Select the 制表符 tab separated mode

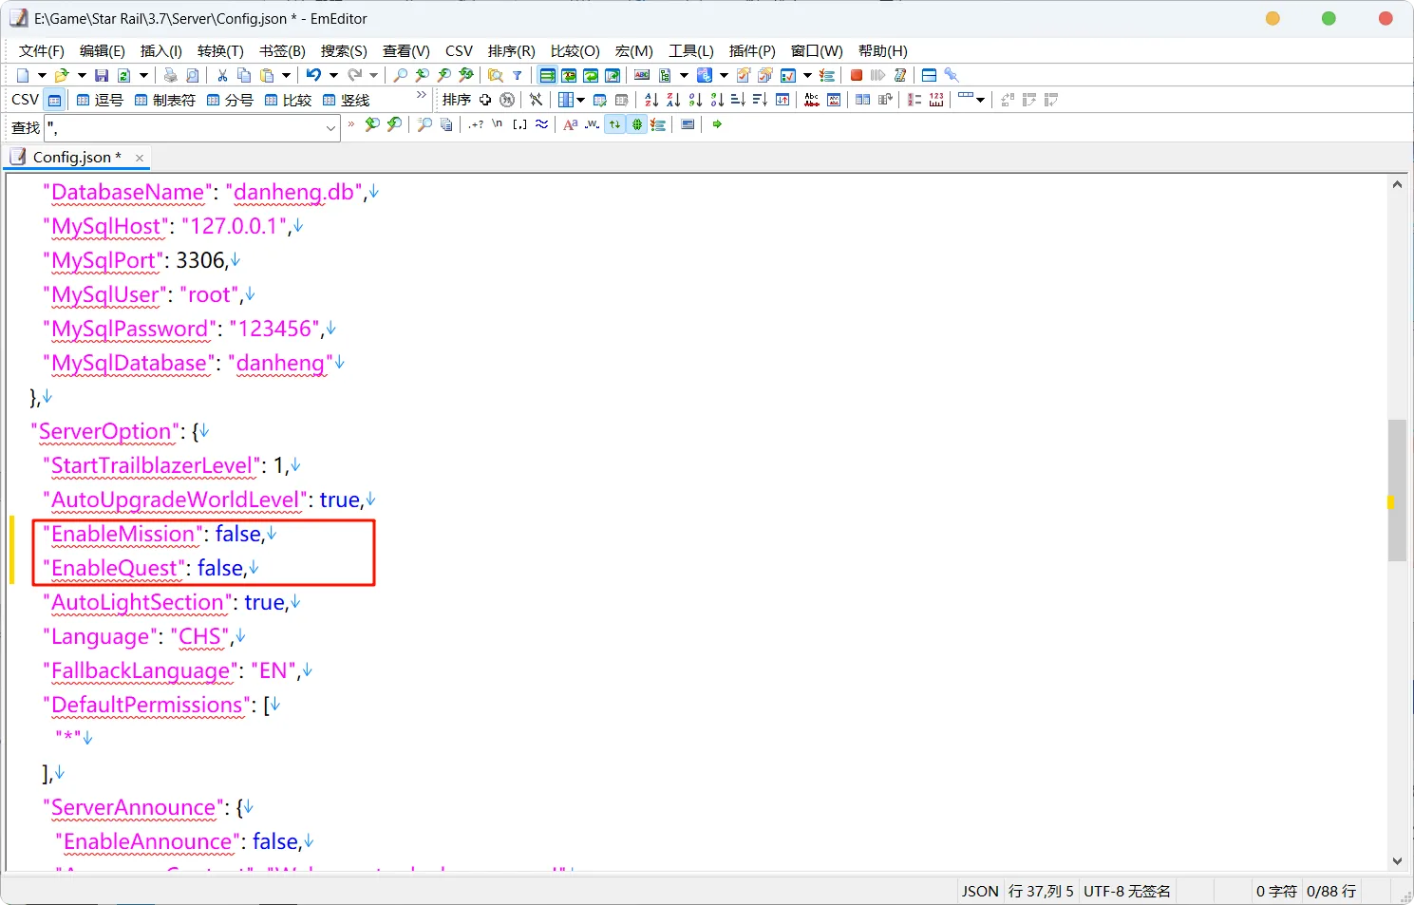click(x=164, y=100)
